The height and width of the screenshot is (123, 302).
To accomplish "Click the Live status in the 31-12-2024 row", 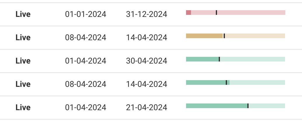I will tap(23, 14).
